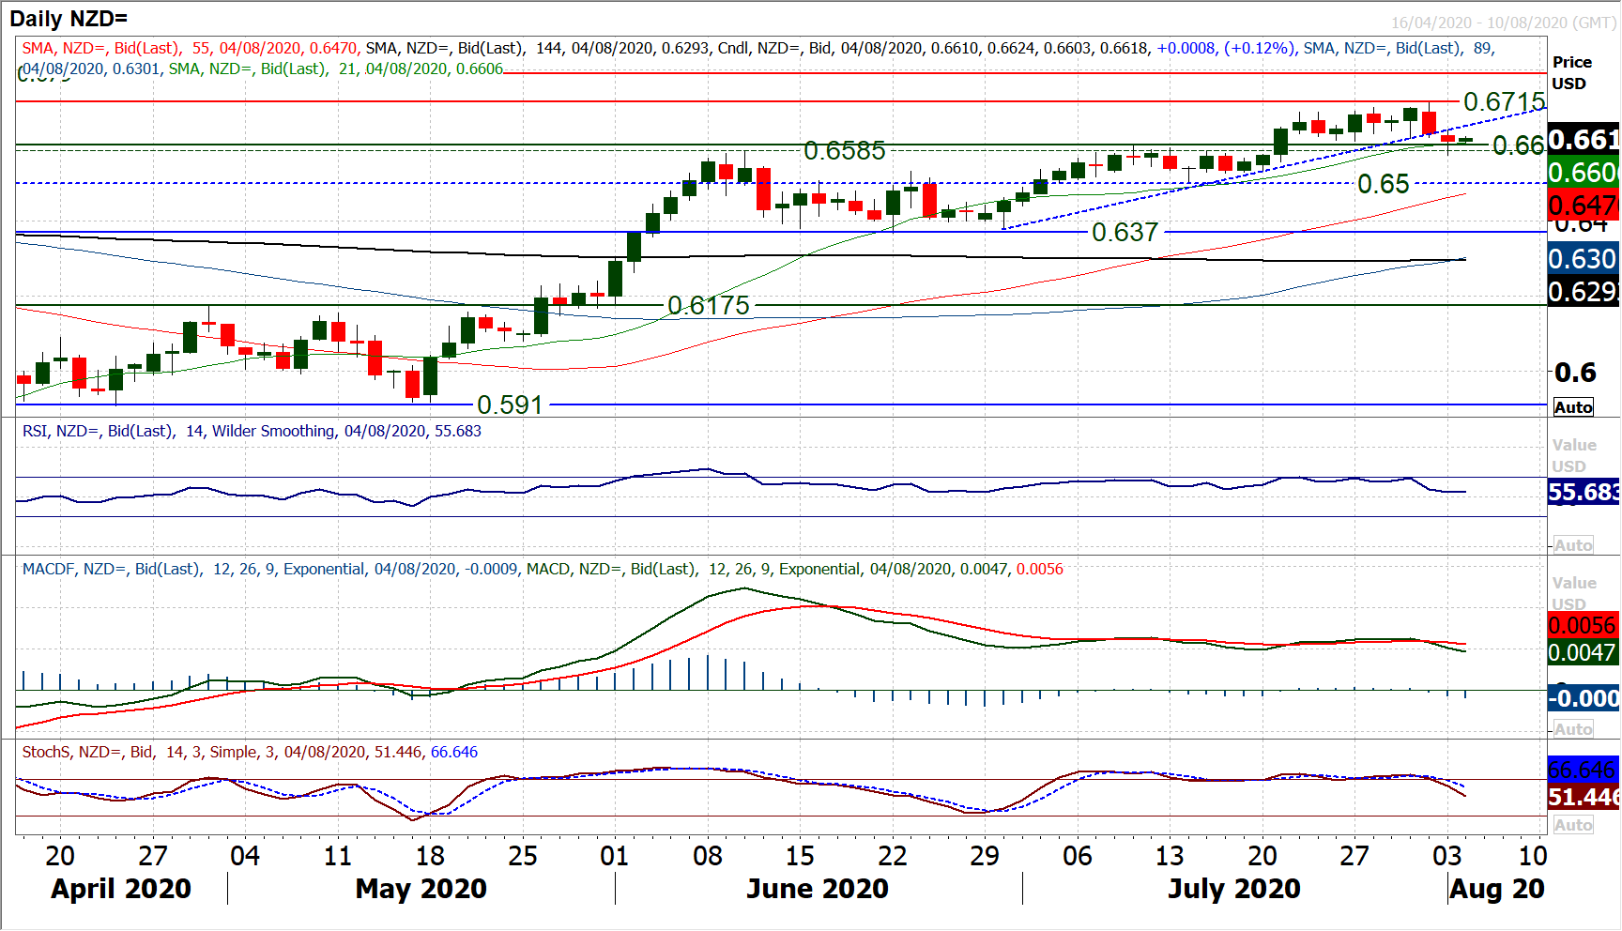The image size is (1622, 931).
Task: Click the June 2020 month label
Action: point(818,889)
